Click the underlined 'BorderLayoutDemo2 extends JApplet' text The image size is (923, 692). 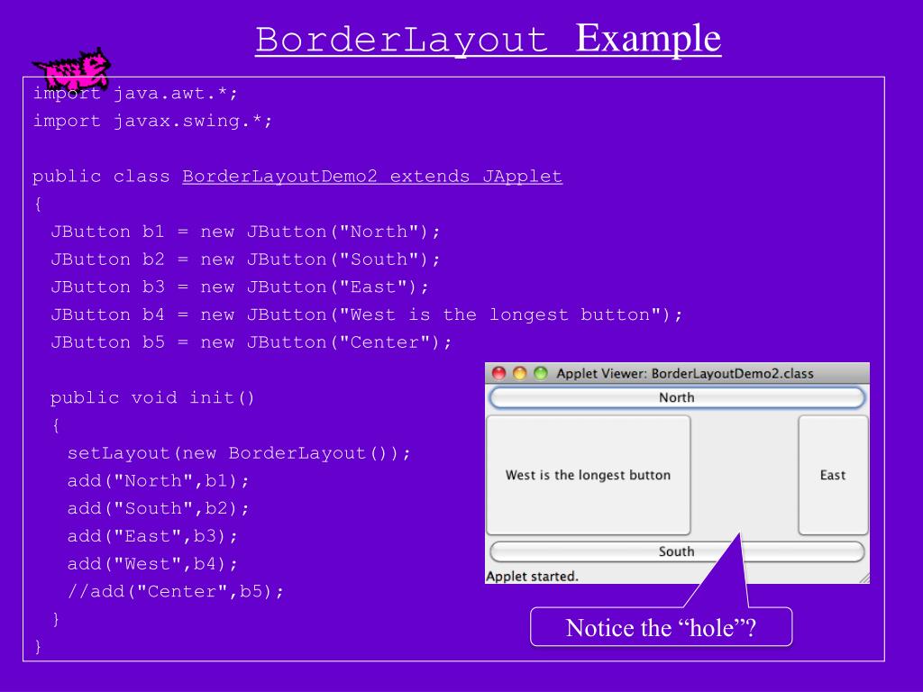coord(372,176)
